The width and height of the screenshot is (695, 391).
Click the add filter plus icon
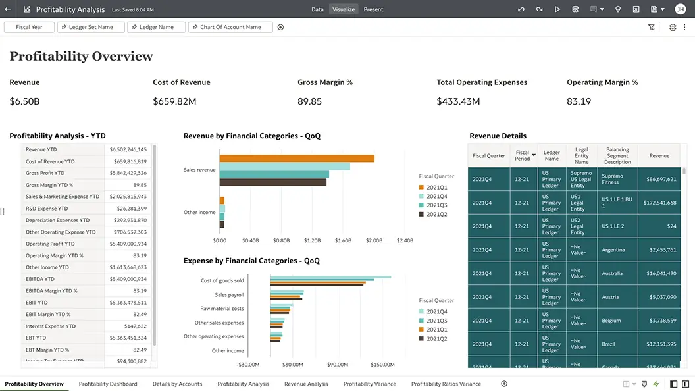tap(280, 27)
